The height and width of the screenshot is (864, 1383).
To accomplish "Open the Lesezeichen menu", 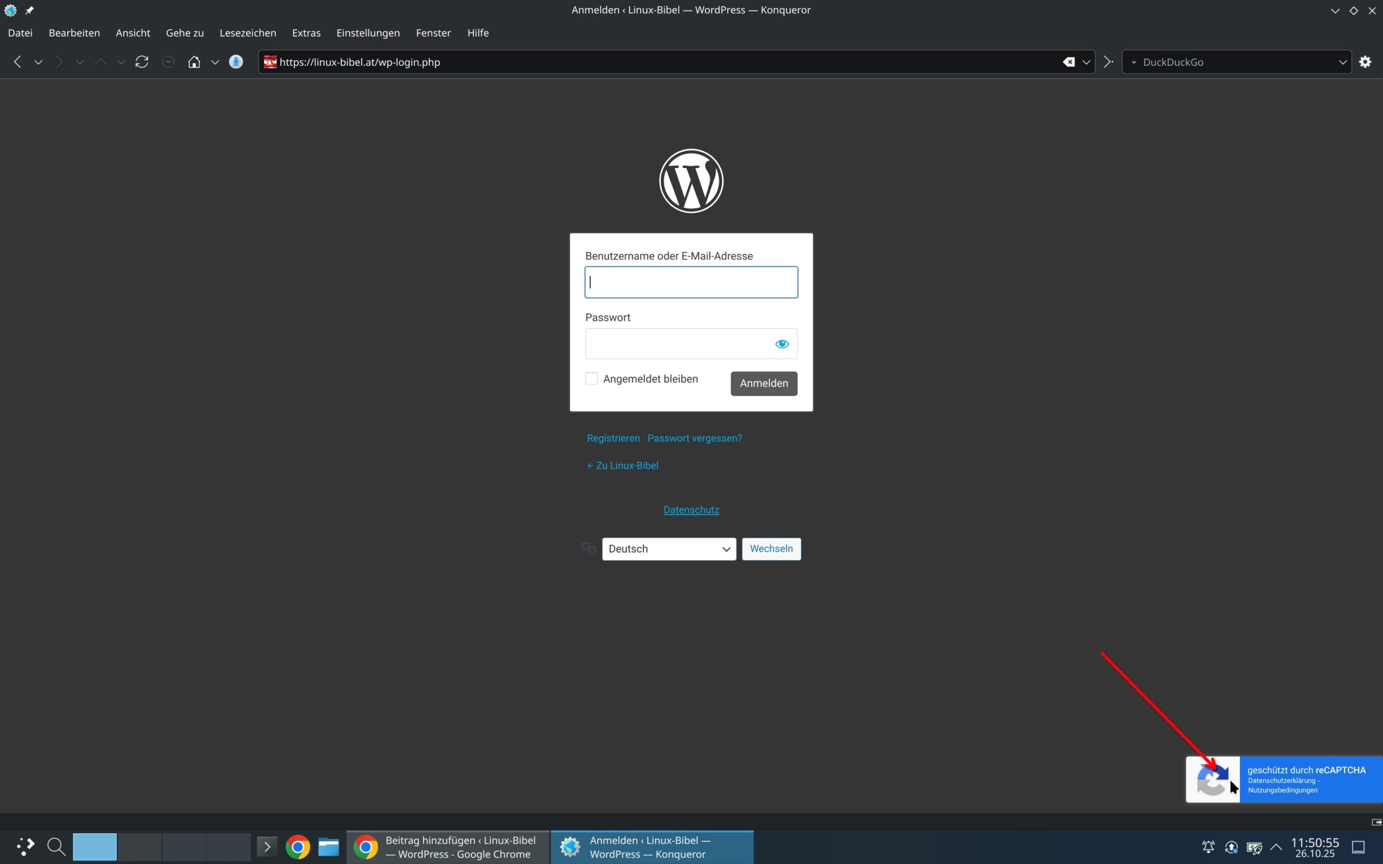I will [247, 32].
